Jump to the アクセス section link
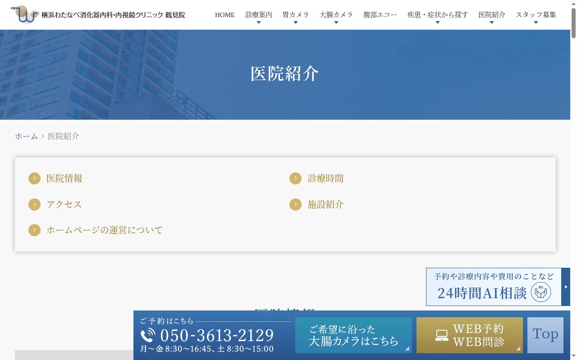Viewport: 577px width, 360px height. point(64,204)
